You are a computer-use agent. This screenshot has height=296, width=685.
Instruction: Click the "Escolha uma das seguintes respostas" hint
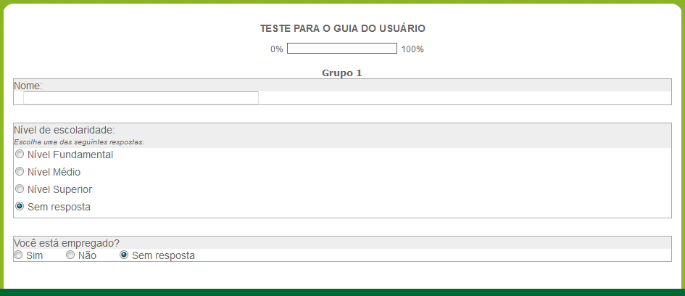coord(79,141)
